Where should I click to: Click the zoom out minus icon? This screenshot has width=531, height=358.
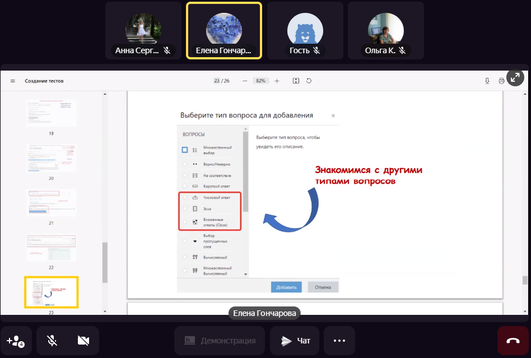245,81
